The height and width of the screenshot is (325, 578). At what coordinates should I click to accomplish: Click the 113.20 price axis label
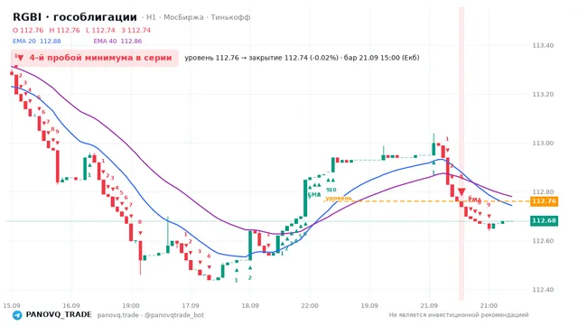(x=543, y=94)
